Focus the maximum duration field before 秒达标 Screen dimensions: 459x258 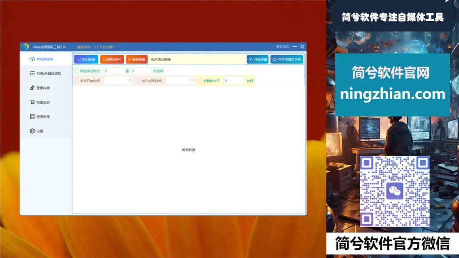point(141,71)
